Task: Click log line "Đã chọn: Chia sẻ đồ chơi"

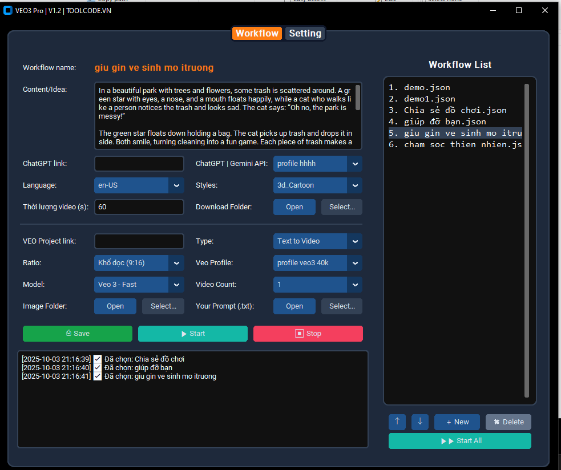Action: pyautogui.click(x=103, y=359)
